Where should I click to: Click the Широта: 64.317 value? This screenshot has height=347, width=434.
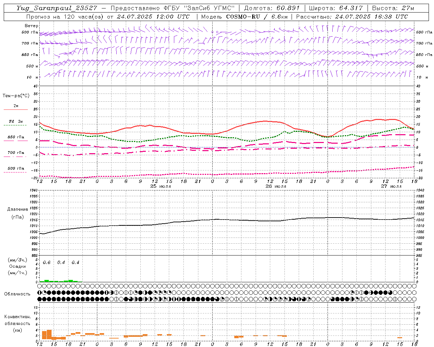336,8
